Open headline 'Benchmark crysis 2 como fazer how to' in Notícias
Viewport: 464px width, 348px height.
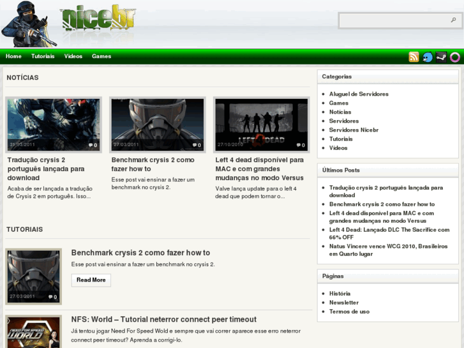point(153,164)
